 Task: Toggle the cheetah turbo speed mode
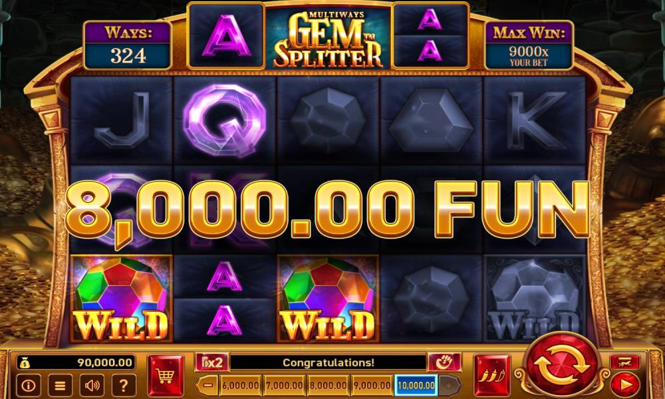pyautogui.click(x=624, y=362)
